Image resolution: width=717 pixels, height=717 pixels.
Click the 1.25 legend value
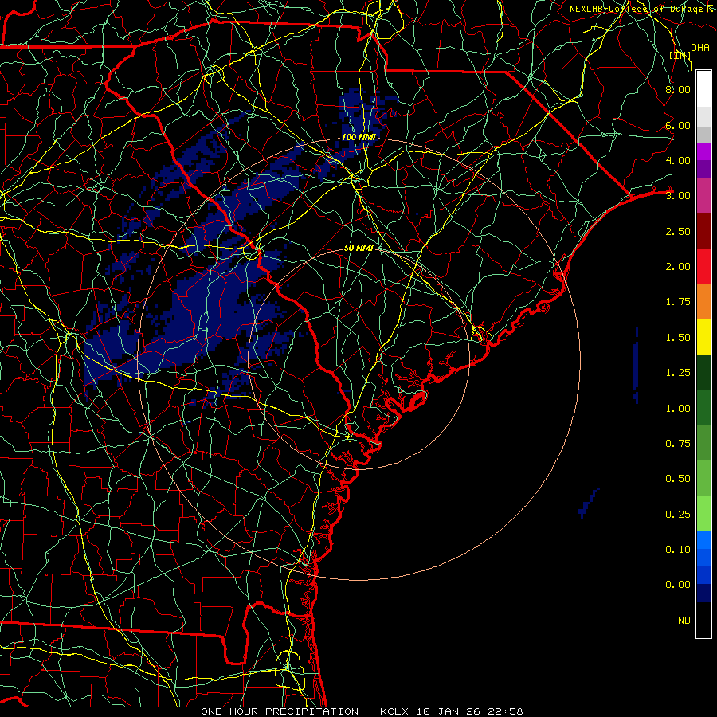point(678,373)
